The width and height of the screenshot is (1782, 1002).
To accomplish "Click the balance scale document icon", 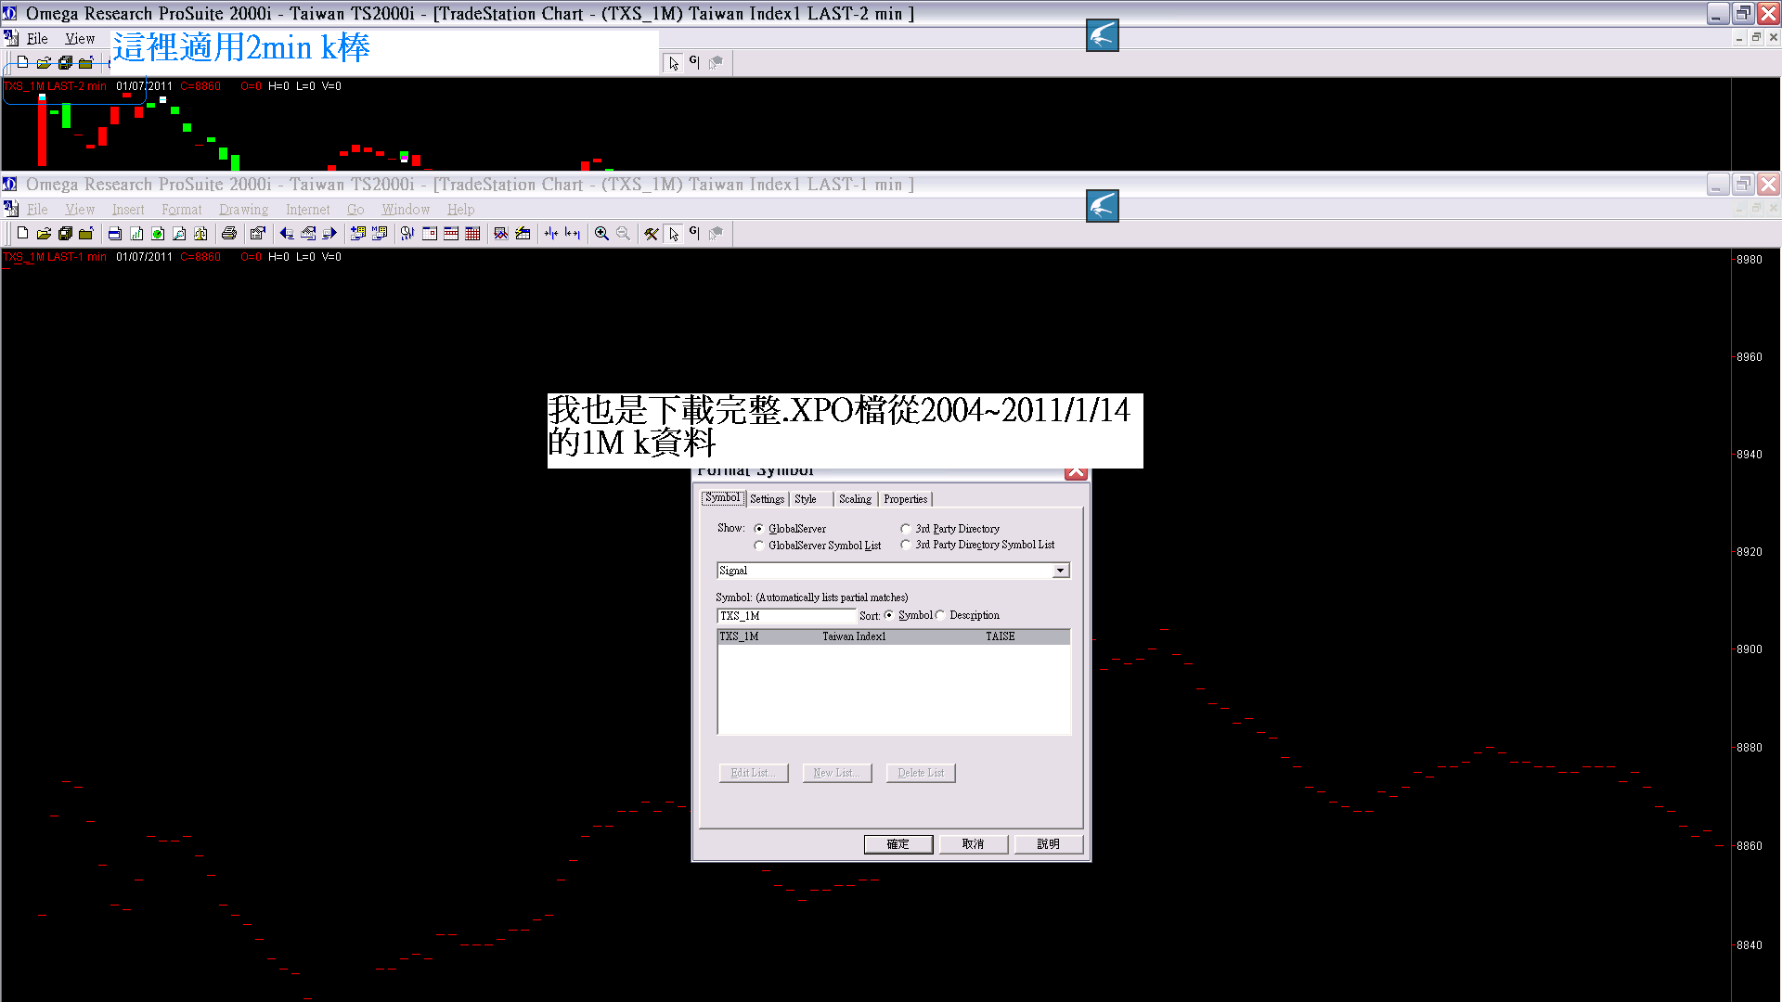I will pos(200,233).
